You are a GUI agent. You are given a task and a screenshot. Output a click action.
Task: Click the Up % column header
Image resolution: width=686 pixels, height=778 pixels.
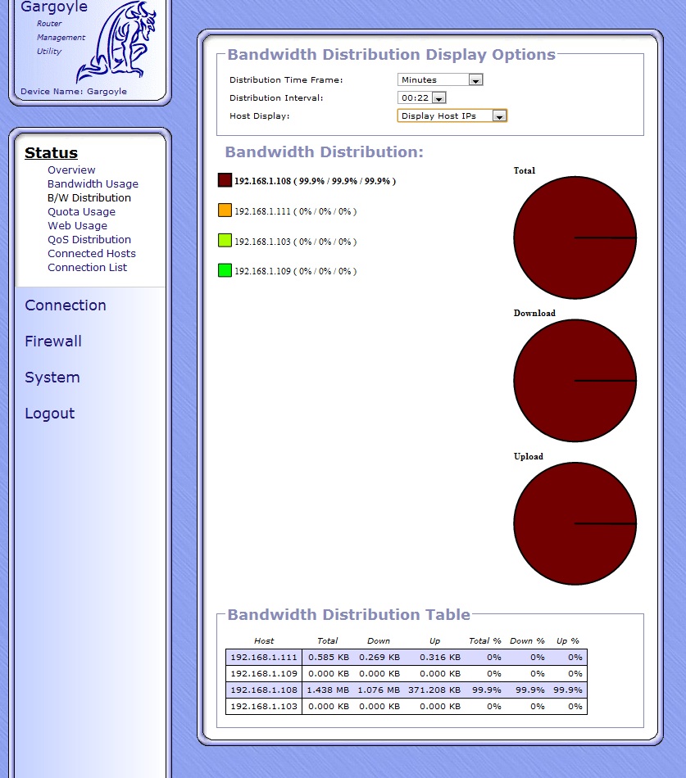568,640
